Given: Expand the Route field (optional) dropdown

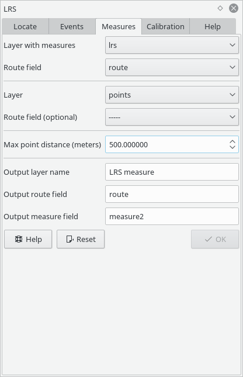Looking at the screenshot, I should pos(172,117).
